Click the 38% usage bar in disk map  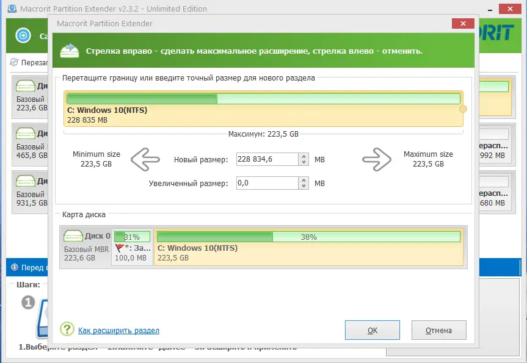pyautogui.click(x=308, y=237)
